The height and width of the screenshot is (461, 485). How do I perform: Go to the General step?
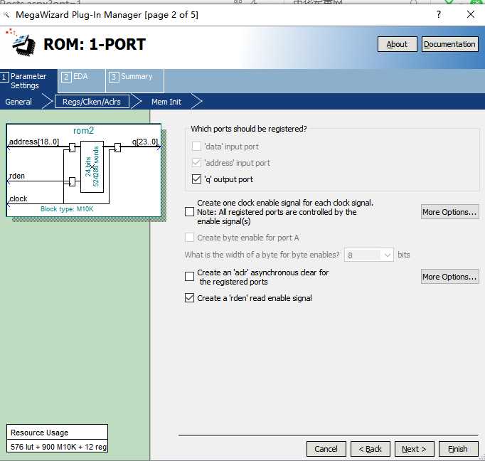coord(18,102)
